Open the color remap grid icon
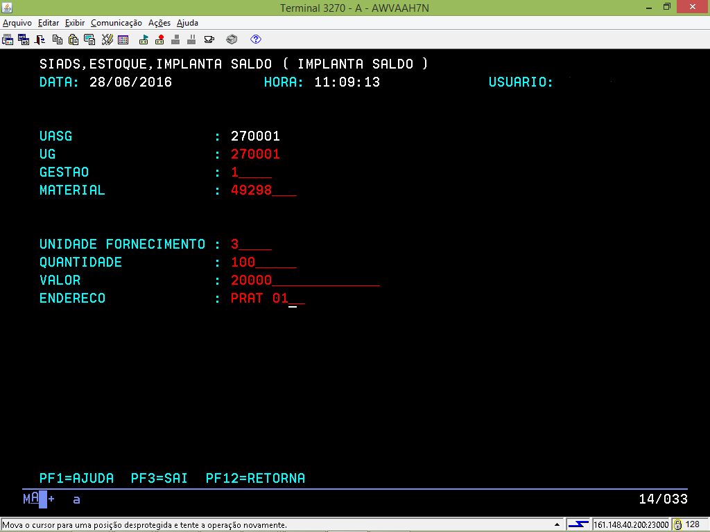Image resolution: width=710 pixels, height=532 pixels. pos(123,39)
